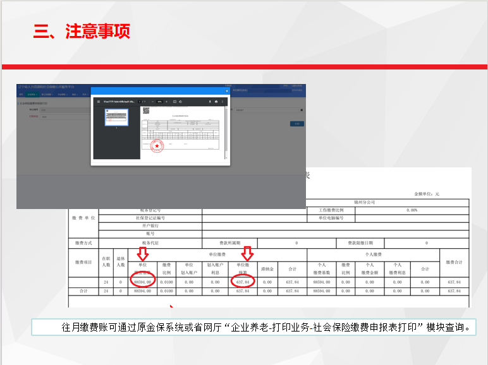This screenshot has width=488, height=365.
Task: Click the blue 打印 button
Action: tap(297, 124)
